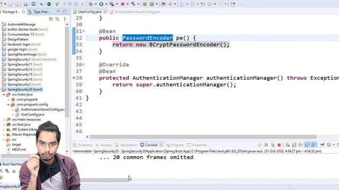
Task: Click Remove Launch X icon in Console
Action: pyautogui.click(x=266, y=145)
